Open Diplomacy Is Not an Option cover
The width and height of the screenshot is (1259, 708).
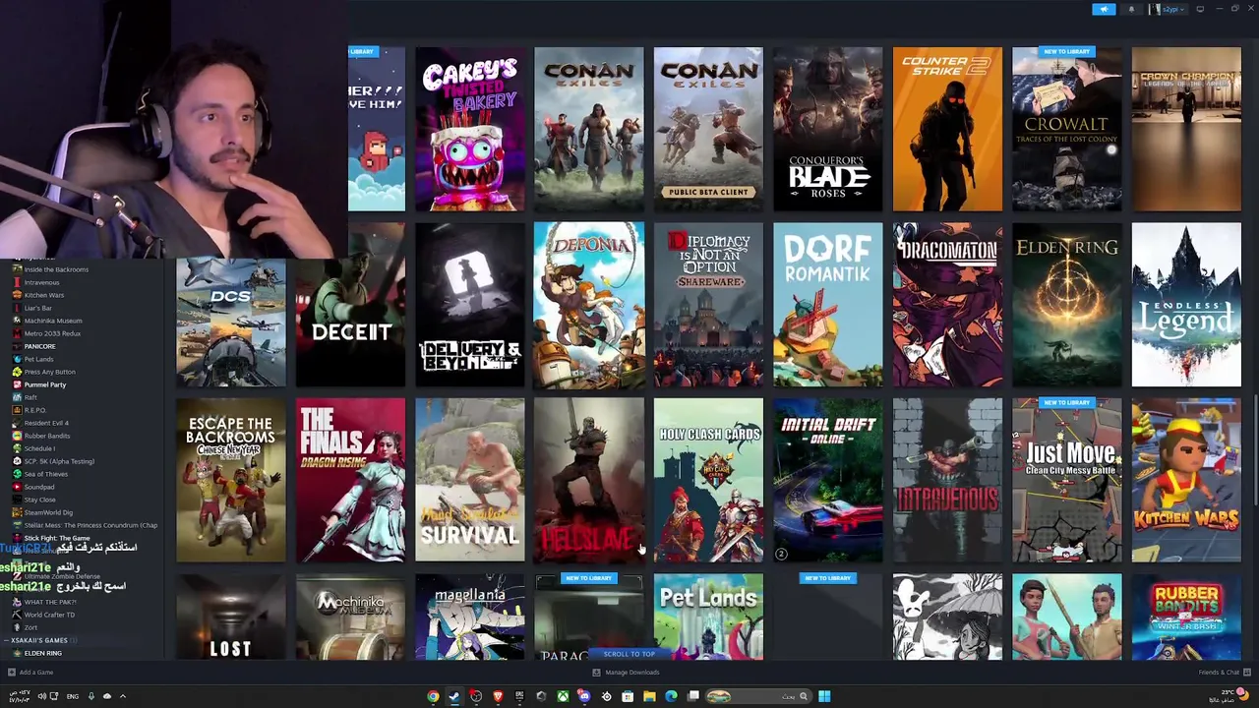[x=708, y=305]
